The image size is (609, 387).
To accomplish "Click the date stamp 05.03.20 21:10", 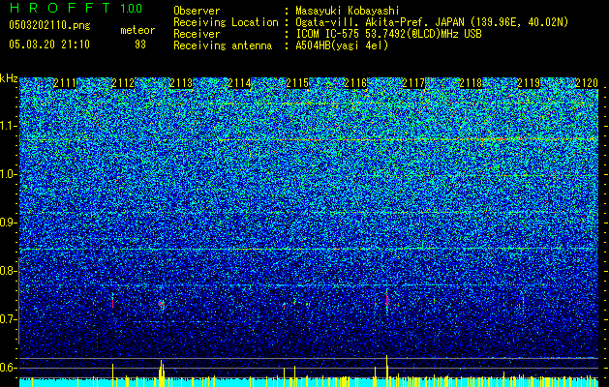I will point(49,45).
